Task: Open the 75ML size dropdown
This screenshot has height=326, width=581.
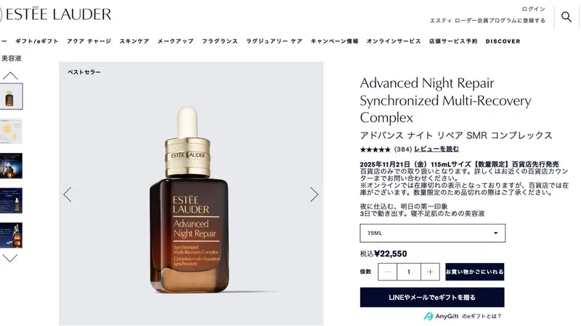Action: 432,233
